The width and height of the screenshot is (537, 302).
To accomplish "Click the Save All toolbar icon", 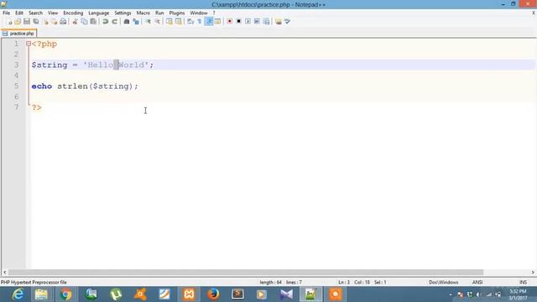I will (36, 22).
